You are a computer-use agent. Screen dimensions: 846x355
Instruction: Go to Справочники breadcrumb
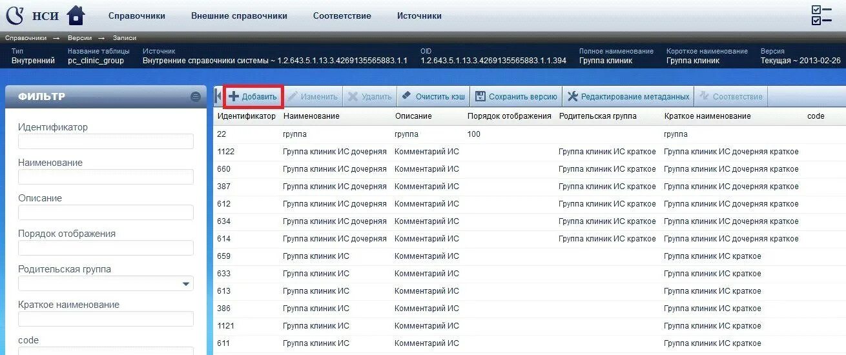point(26,38)
